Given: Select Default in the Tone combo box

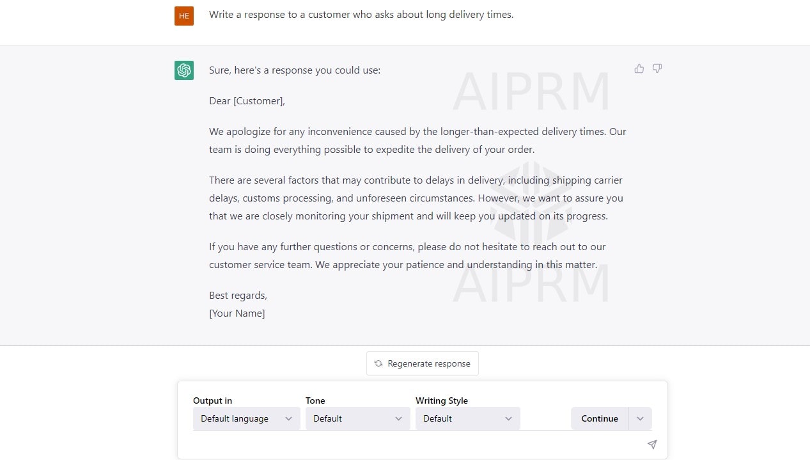Looking at the screenshot, I should (357, 418).
